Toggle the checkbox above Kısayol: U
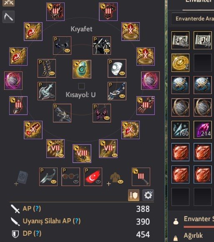This screenshot has height=242, width=214. (x=81, y=86)
